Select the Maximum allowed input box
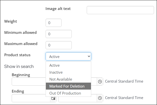 click(59, 45)
